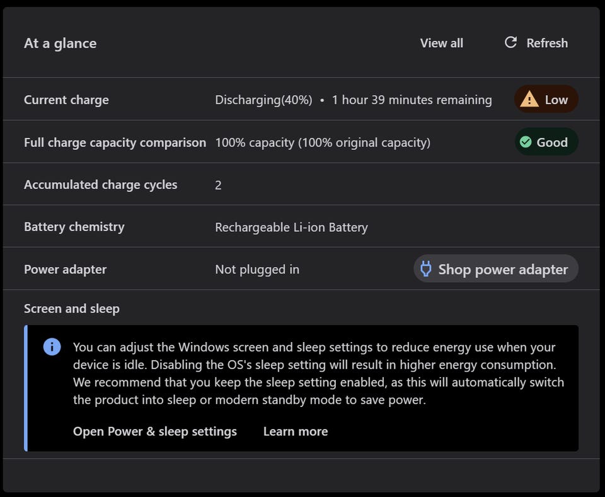Click the At a glance heading
The height and width of the screenshot is (497, 605).
click(60, 43)
